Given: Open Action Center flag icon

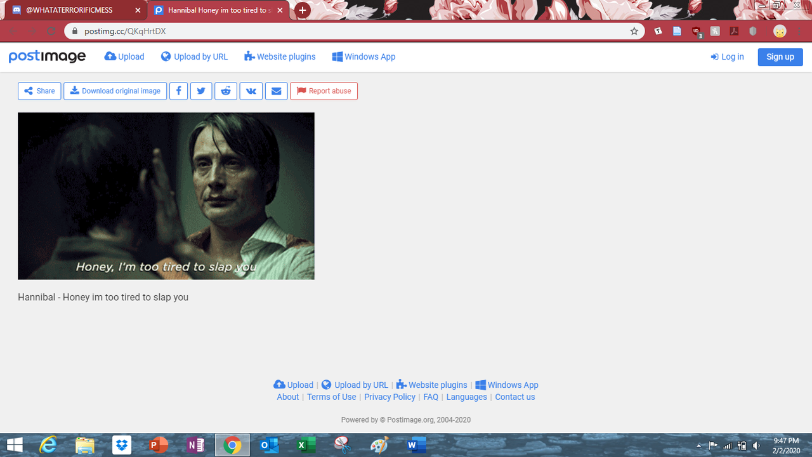Looking at the screenshot, I should pos(713,446).
